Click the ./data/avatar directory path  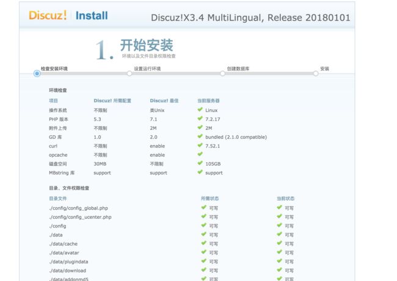point(64,253)
